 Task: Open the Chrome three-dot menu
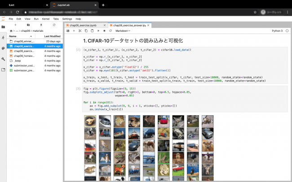pyautogui.click(x=288, y=12)
